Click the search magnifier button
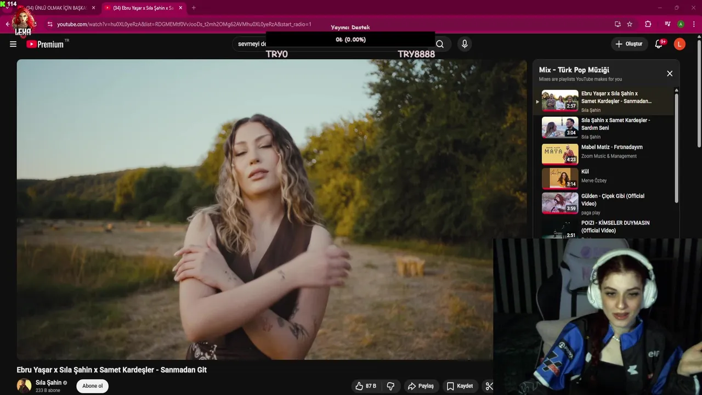This screenshot has height=395, width=702. [x=440, y=44]
